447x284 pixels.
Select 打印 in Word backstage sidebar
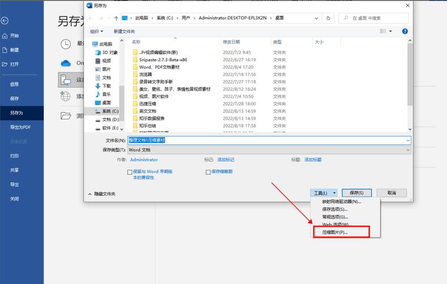pyautogui.click(x=14, y=156)
